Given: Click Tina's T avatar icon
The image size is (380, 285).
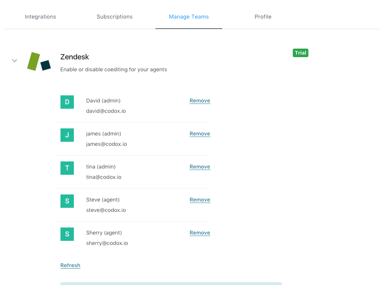Looking at the screenshot, I should [67, 168].
